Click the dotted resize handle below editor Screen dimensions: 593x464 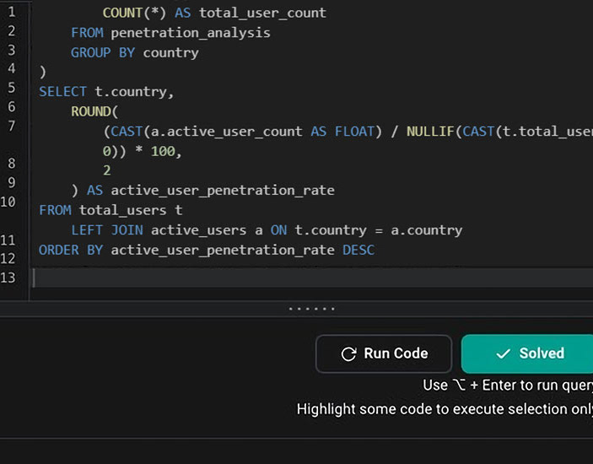point(311,309)
